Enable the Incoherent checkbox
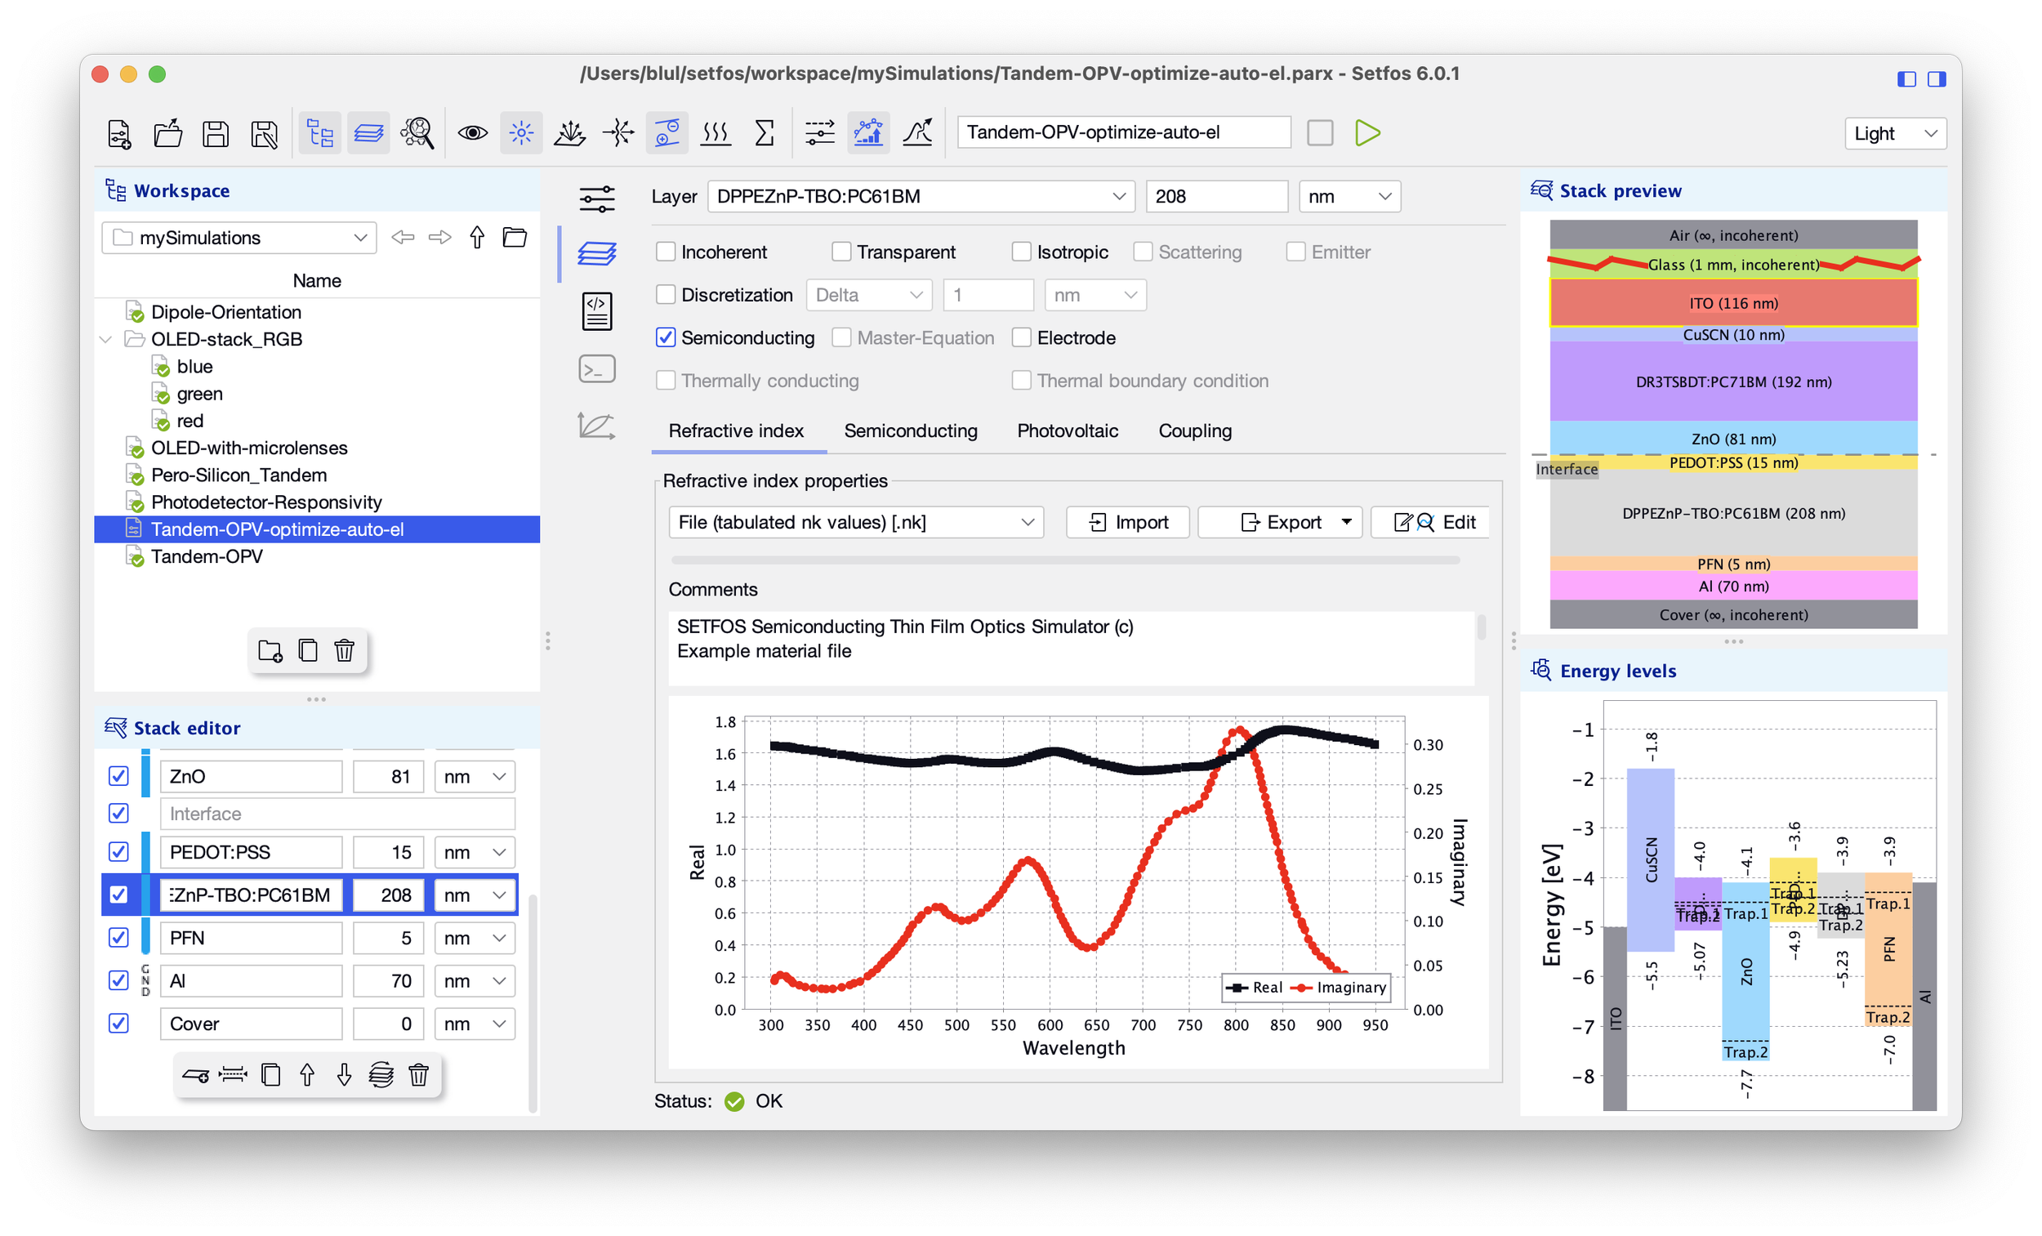Viewport: 2042px width, 1236px height. [666, 252]
